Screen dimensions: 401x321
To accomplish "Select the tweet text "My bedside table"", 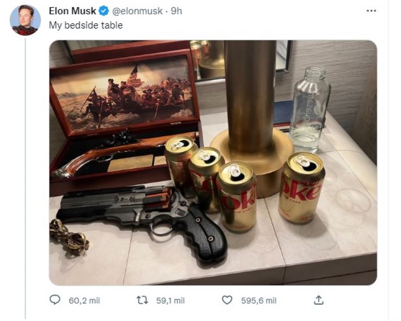I will click(86, 25).
